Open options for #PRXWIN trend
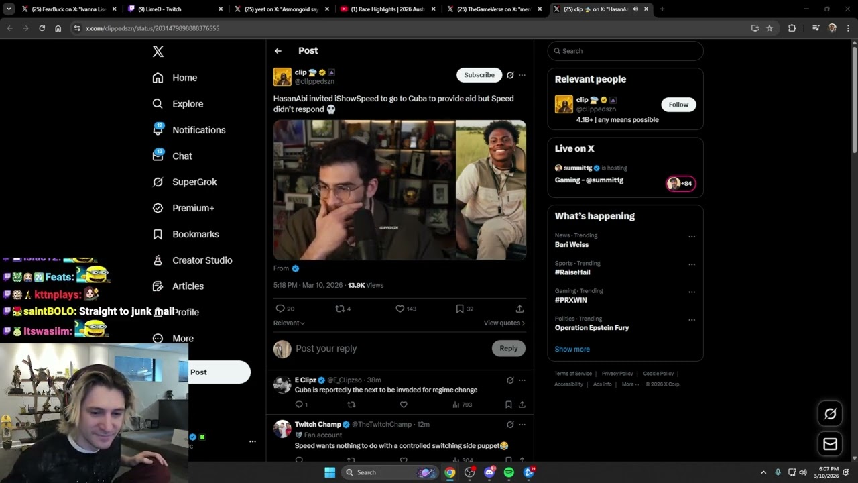 pyautogui.click(x=692, y=292)
